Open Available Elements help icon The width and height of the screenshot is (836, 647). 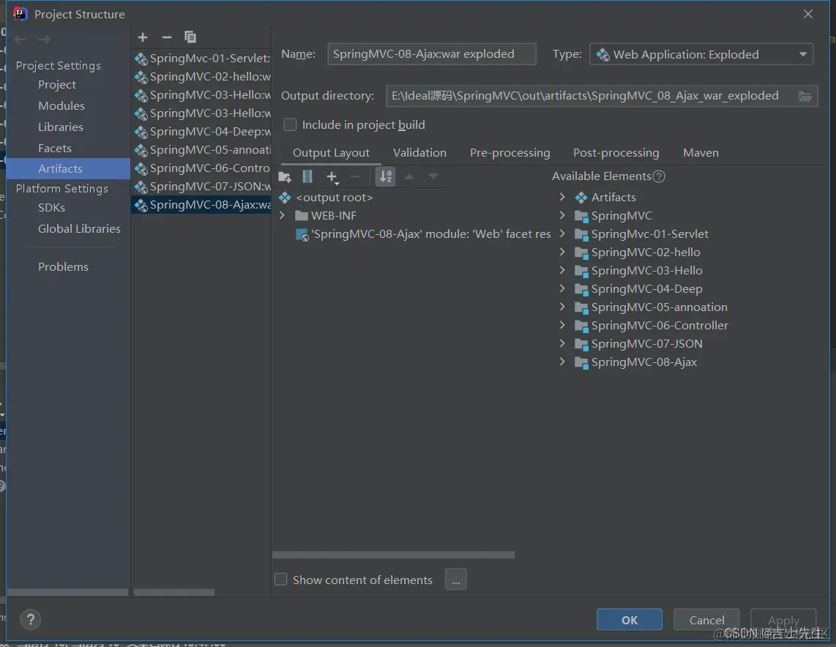coord(659,176)
